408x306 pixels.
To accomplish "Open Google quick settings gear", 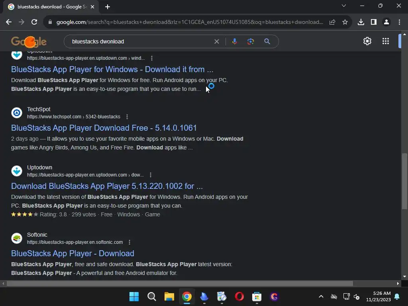I will click(x=367, y=41).
